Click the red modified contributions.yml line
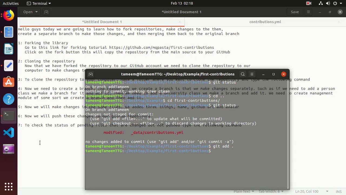 [x=143, y=132]
